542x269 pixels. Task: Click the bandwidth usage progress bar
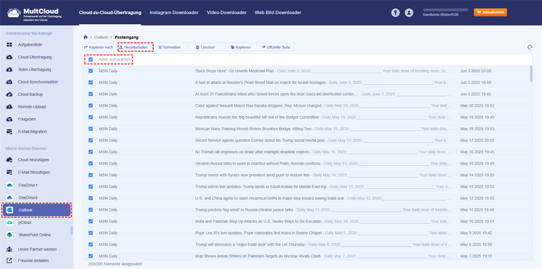(x=445, y=9)
